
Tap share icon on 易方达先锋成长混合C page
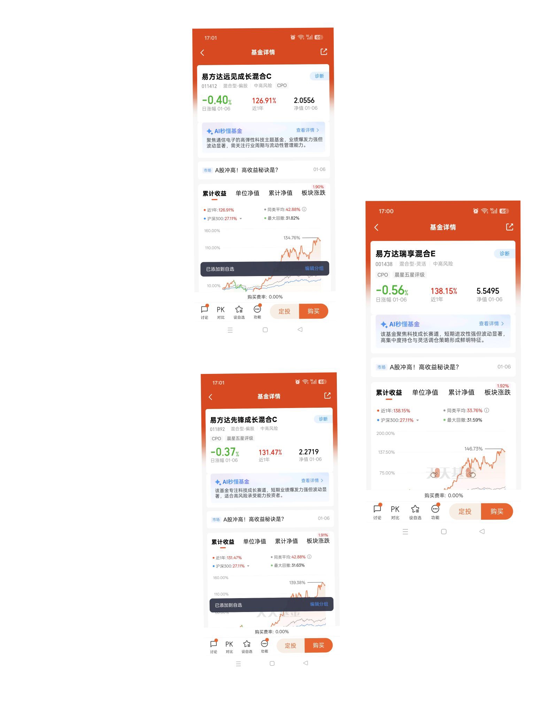327,396
